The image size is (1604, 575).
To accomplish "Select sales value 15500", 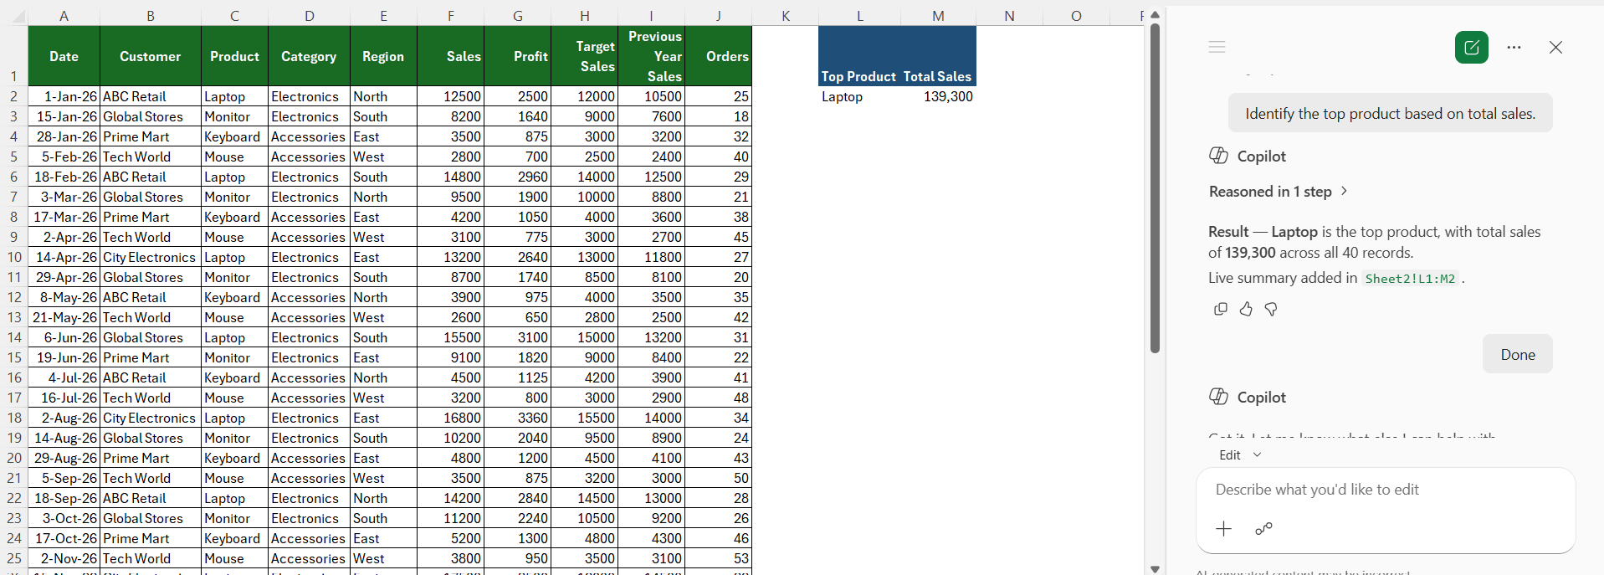I will tap(450, 337).
